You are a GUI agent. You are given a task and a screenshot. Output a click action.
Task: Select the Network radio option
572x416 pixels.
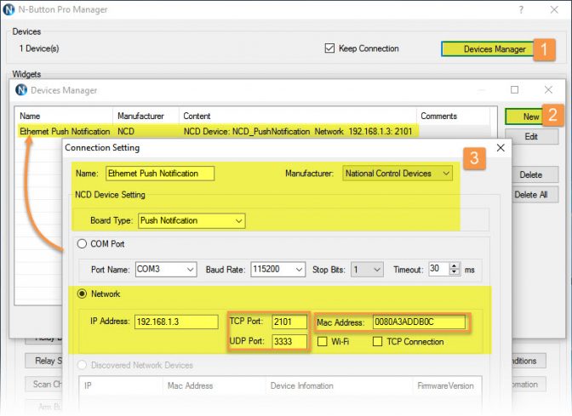pyautogui.click(x=83, y=293)
